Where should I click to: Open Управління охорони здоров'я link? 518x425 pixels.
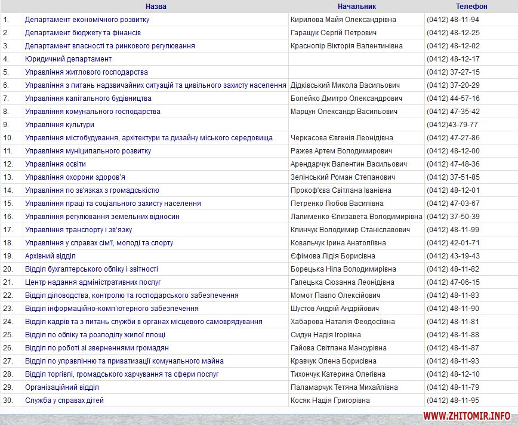click(75, 177)
